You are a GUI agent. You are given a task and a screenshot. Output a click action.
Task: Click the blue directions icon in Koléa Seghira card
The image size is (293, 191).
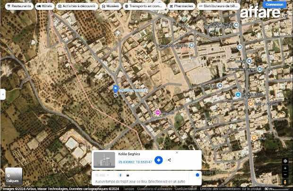(x=159, y=160)
